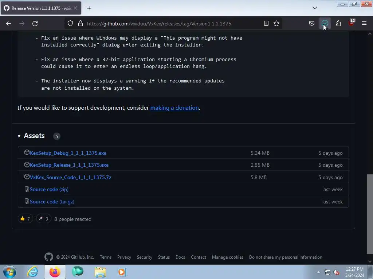Click the muted volume tray icon

click(336, 272)
